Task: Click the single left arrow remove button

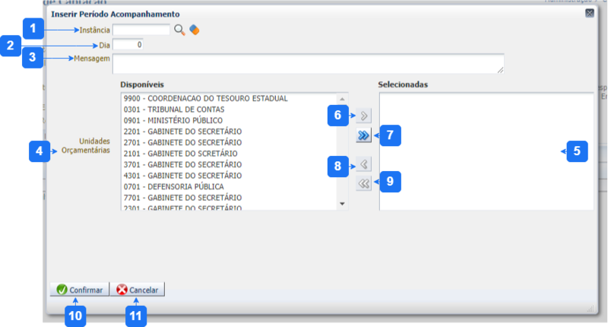Action: (x=364, y=164)
